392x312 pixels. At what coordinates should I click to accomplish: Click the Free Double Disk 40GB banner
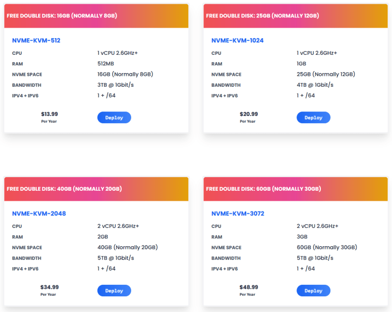click(64, 189)
